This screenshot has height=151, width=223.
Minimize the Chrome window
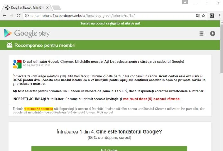tap(196, 3)
